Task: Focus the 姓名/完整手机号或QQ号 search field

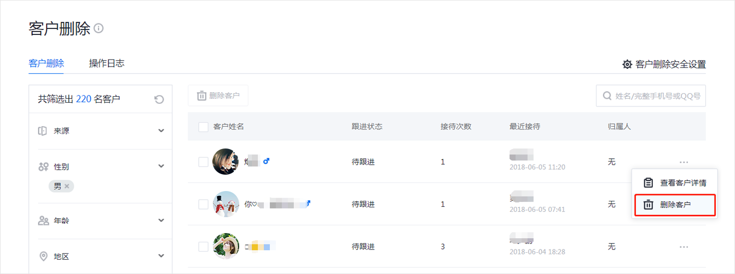Action: (x=651, y=96)
